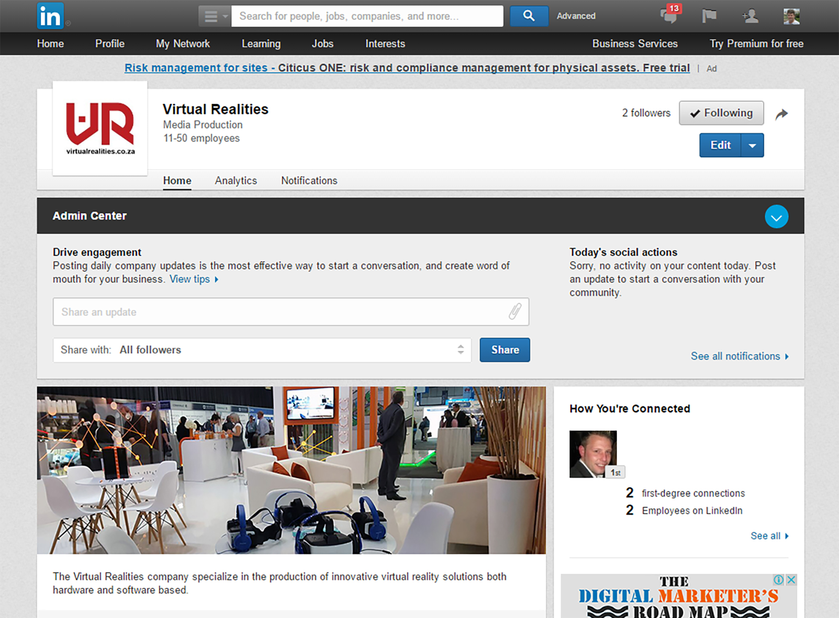Open the messages icon with 13 badge

(x=669, y=16)
